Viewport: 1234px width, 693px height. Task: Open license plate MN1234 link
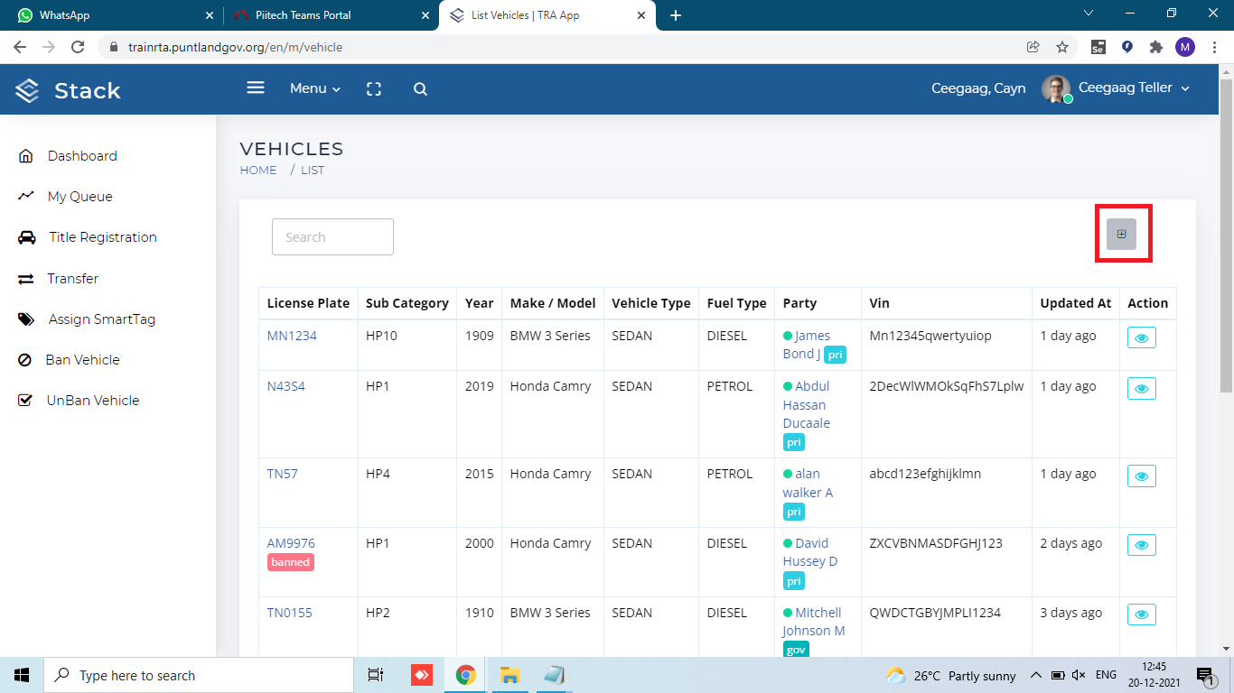coord(292,336)
